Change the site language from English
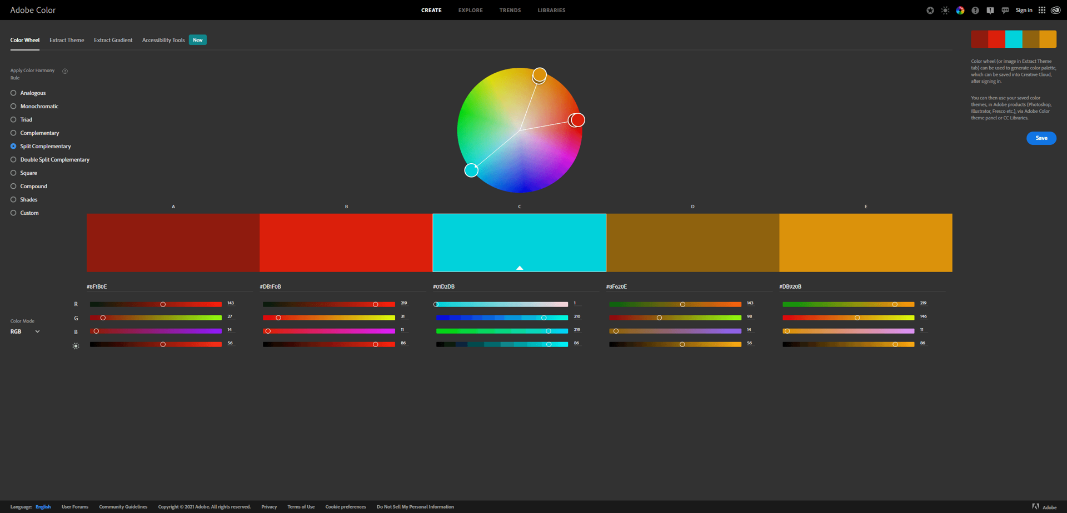Image resolution: width=1067 pixels, height=513 pixels. [x=43, y=506]
